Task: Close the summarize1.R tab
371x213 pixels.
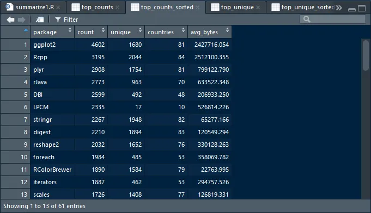Action: tap(58, 8)
